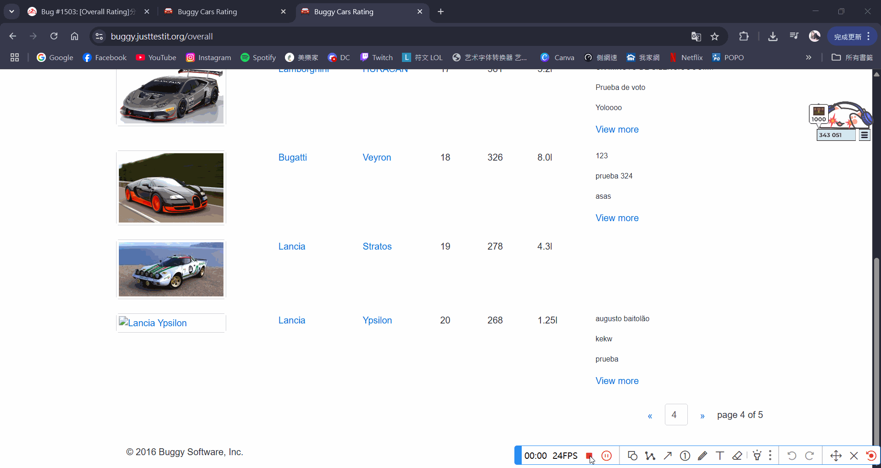The width and height of the screenshot is (881, 468).
Task: Click the page number input field
Action: [676, 415]
